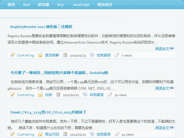Click the folder icon beside 激活破解
184x138 pixels.
tap(40, 55)
